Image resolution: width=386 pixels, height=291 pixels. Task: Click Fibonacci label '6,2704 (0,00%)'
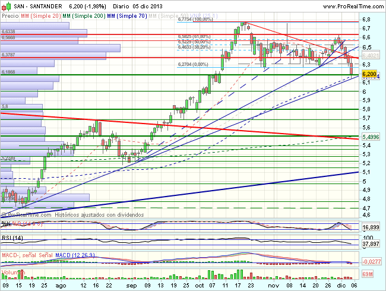pyautogui.click(x=193, y=64)
